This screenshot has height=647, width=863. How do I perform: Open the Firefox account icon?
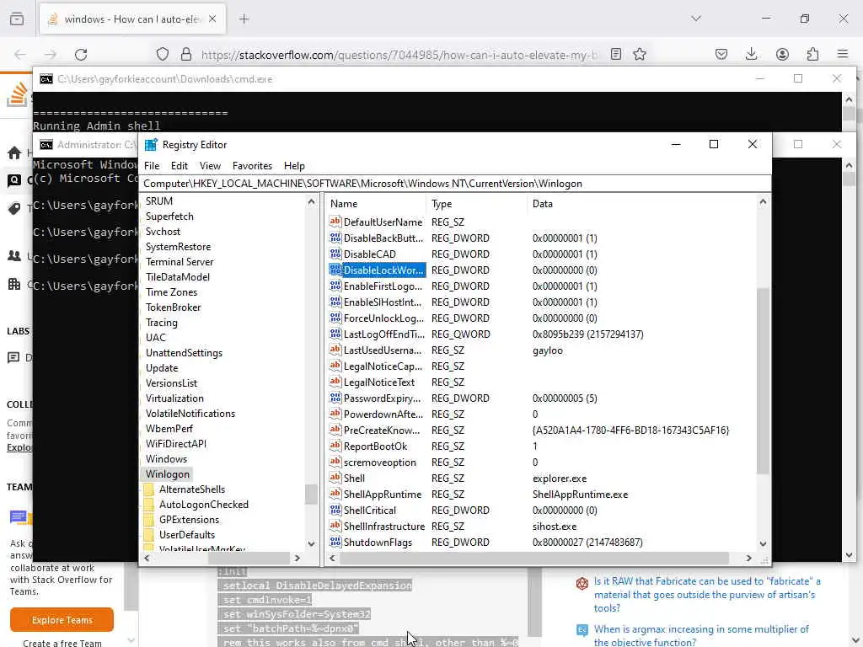782,54
